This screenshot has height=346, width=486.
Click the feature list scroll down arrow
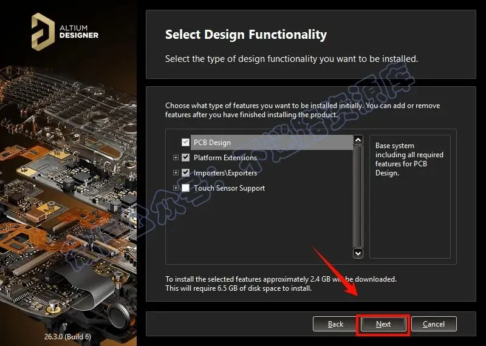point(358,253)
